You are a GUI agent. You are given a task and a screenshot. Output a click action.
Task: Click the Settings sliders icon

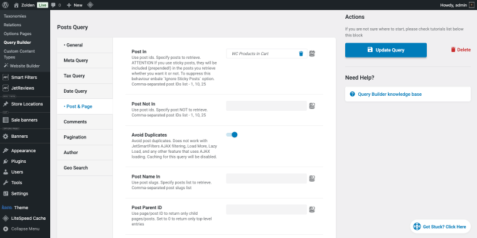(6, 194)
